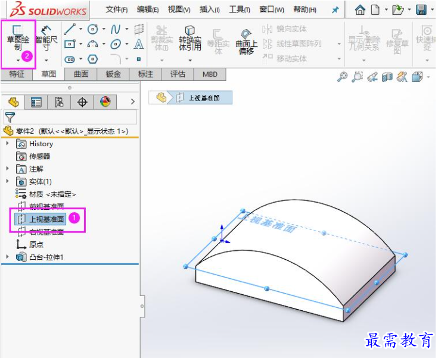Open the Sketch button dropdown arrow
This screenshot has width=438, height=359.
18,60
